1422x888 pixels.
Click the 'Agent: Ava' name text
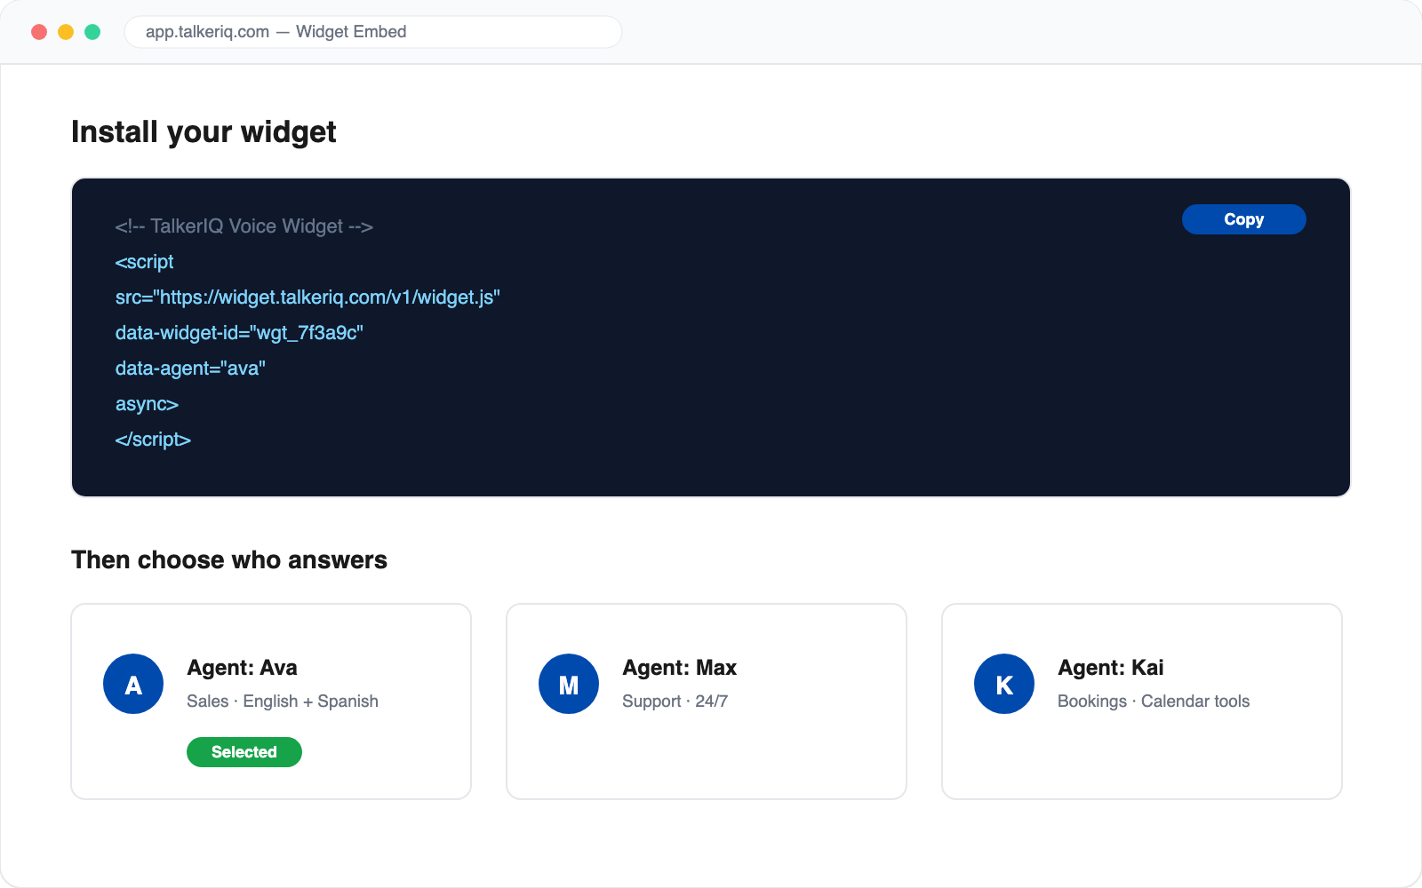[x=242, y=668]
